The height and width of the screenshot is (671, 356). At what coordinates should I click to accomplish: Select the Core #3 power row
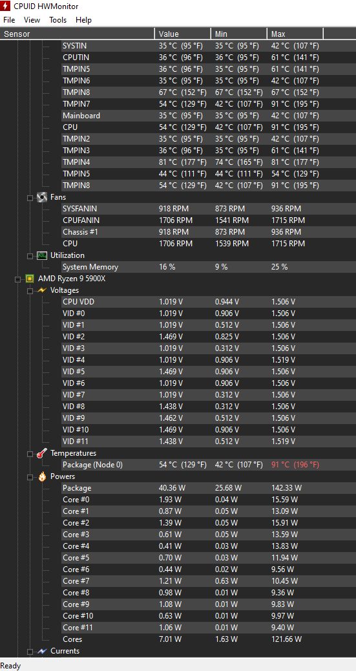[x=209, y=535]
